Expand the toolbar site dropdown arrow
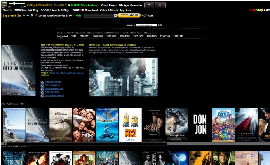The image size is (270, 165). tap(115, 16)
